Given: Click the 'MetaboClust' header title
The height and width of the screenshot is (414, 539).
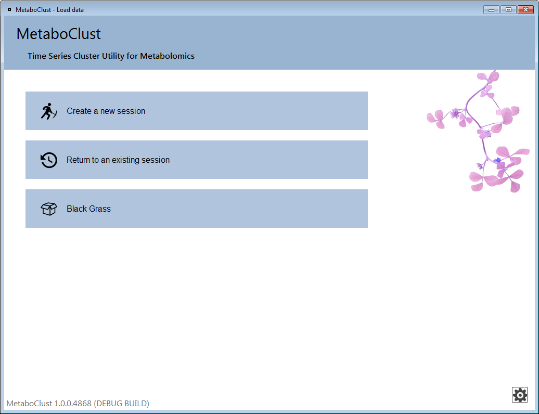Looking at the screenshot, I should pyautogui.click(x=58, y=34).
